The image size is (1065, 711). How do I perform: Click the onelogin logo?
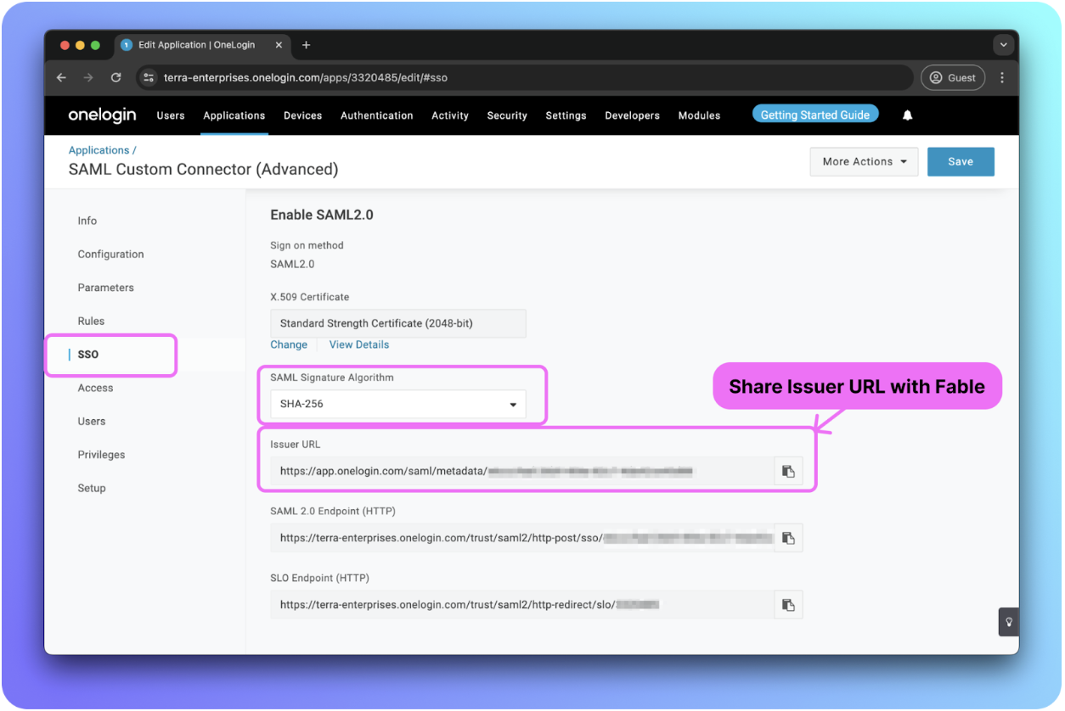coord(104,115)
